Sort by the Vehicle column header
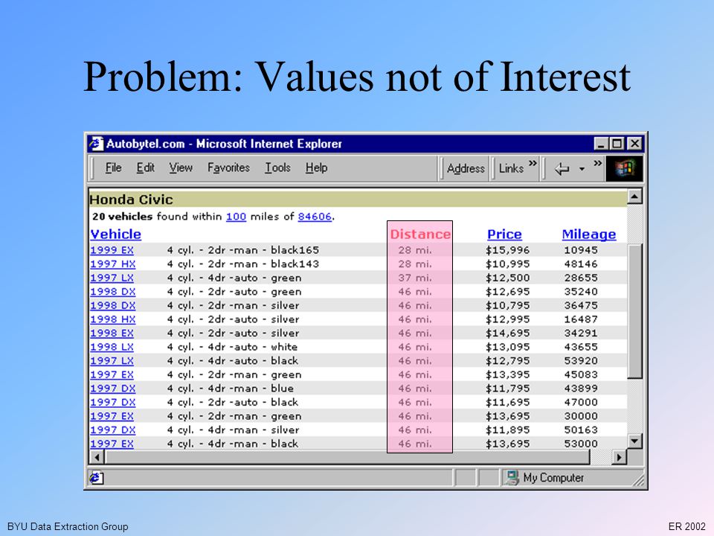714x536 pixels. point(116,234)
